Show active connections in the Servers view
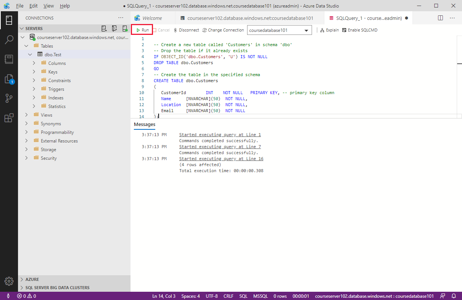The image size is (462, 300). (124, 28)
